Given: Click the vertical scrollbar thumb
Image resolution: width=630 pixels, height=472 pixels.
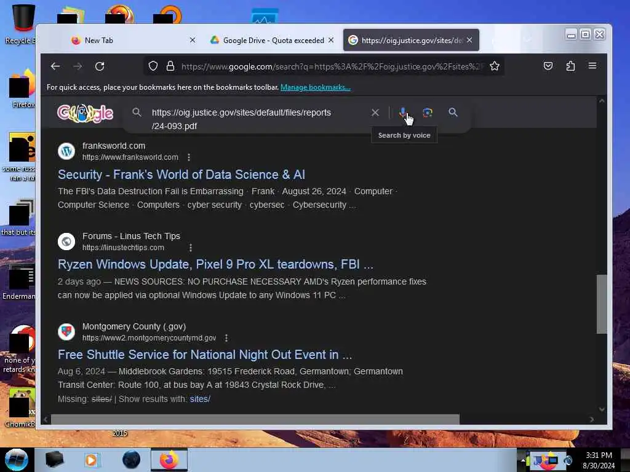Looking at the screenshot, I should tap(602, 304).
